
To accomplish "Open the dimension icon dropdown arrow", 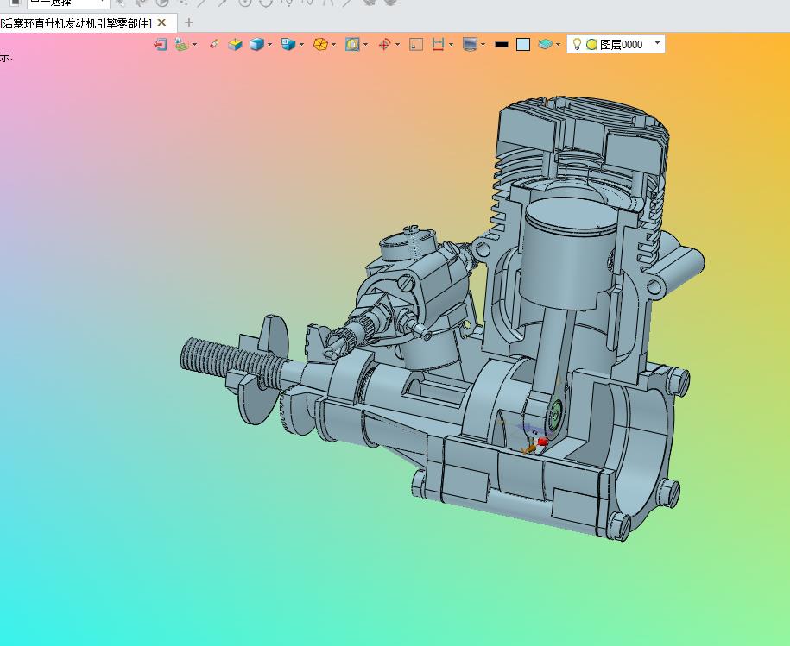I will (x=451, y=44).
